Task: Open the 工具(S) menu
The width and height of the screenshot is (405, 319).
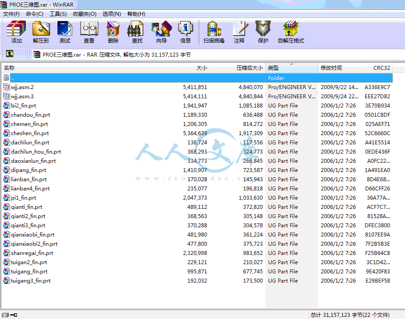Action: click(x=58, y=14)
